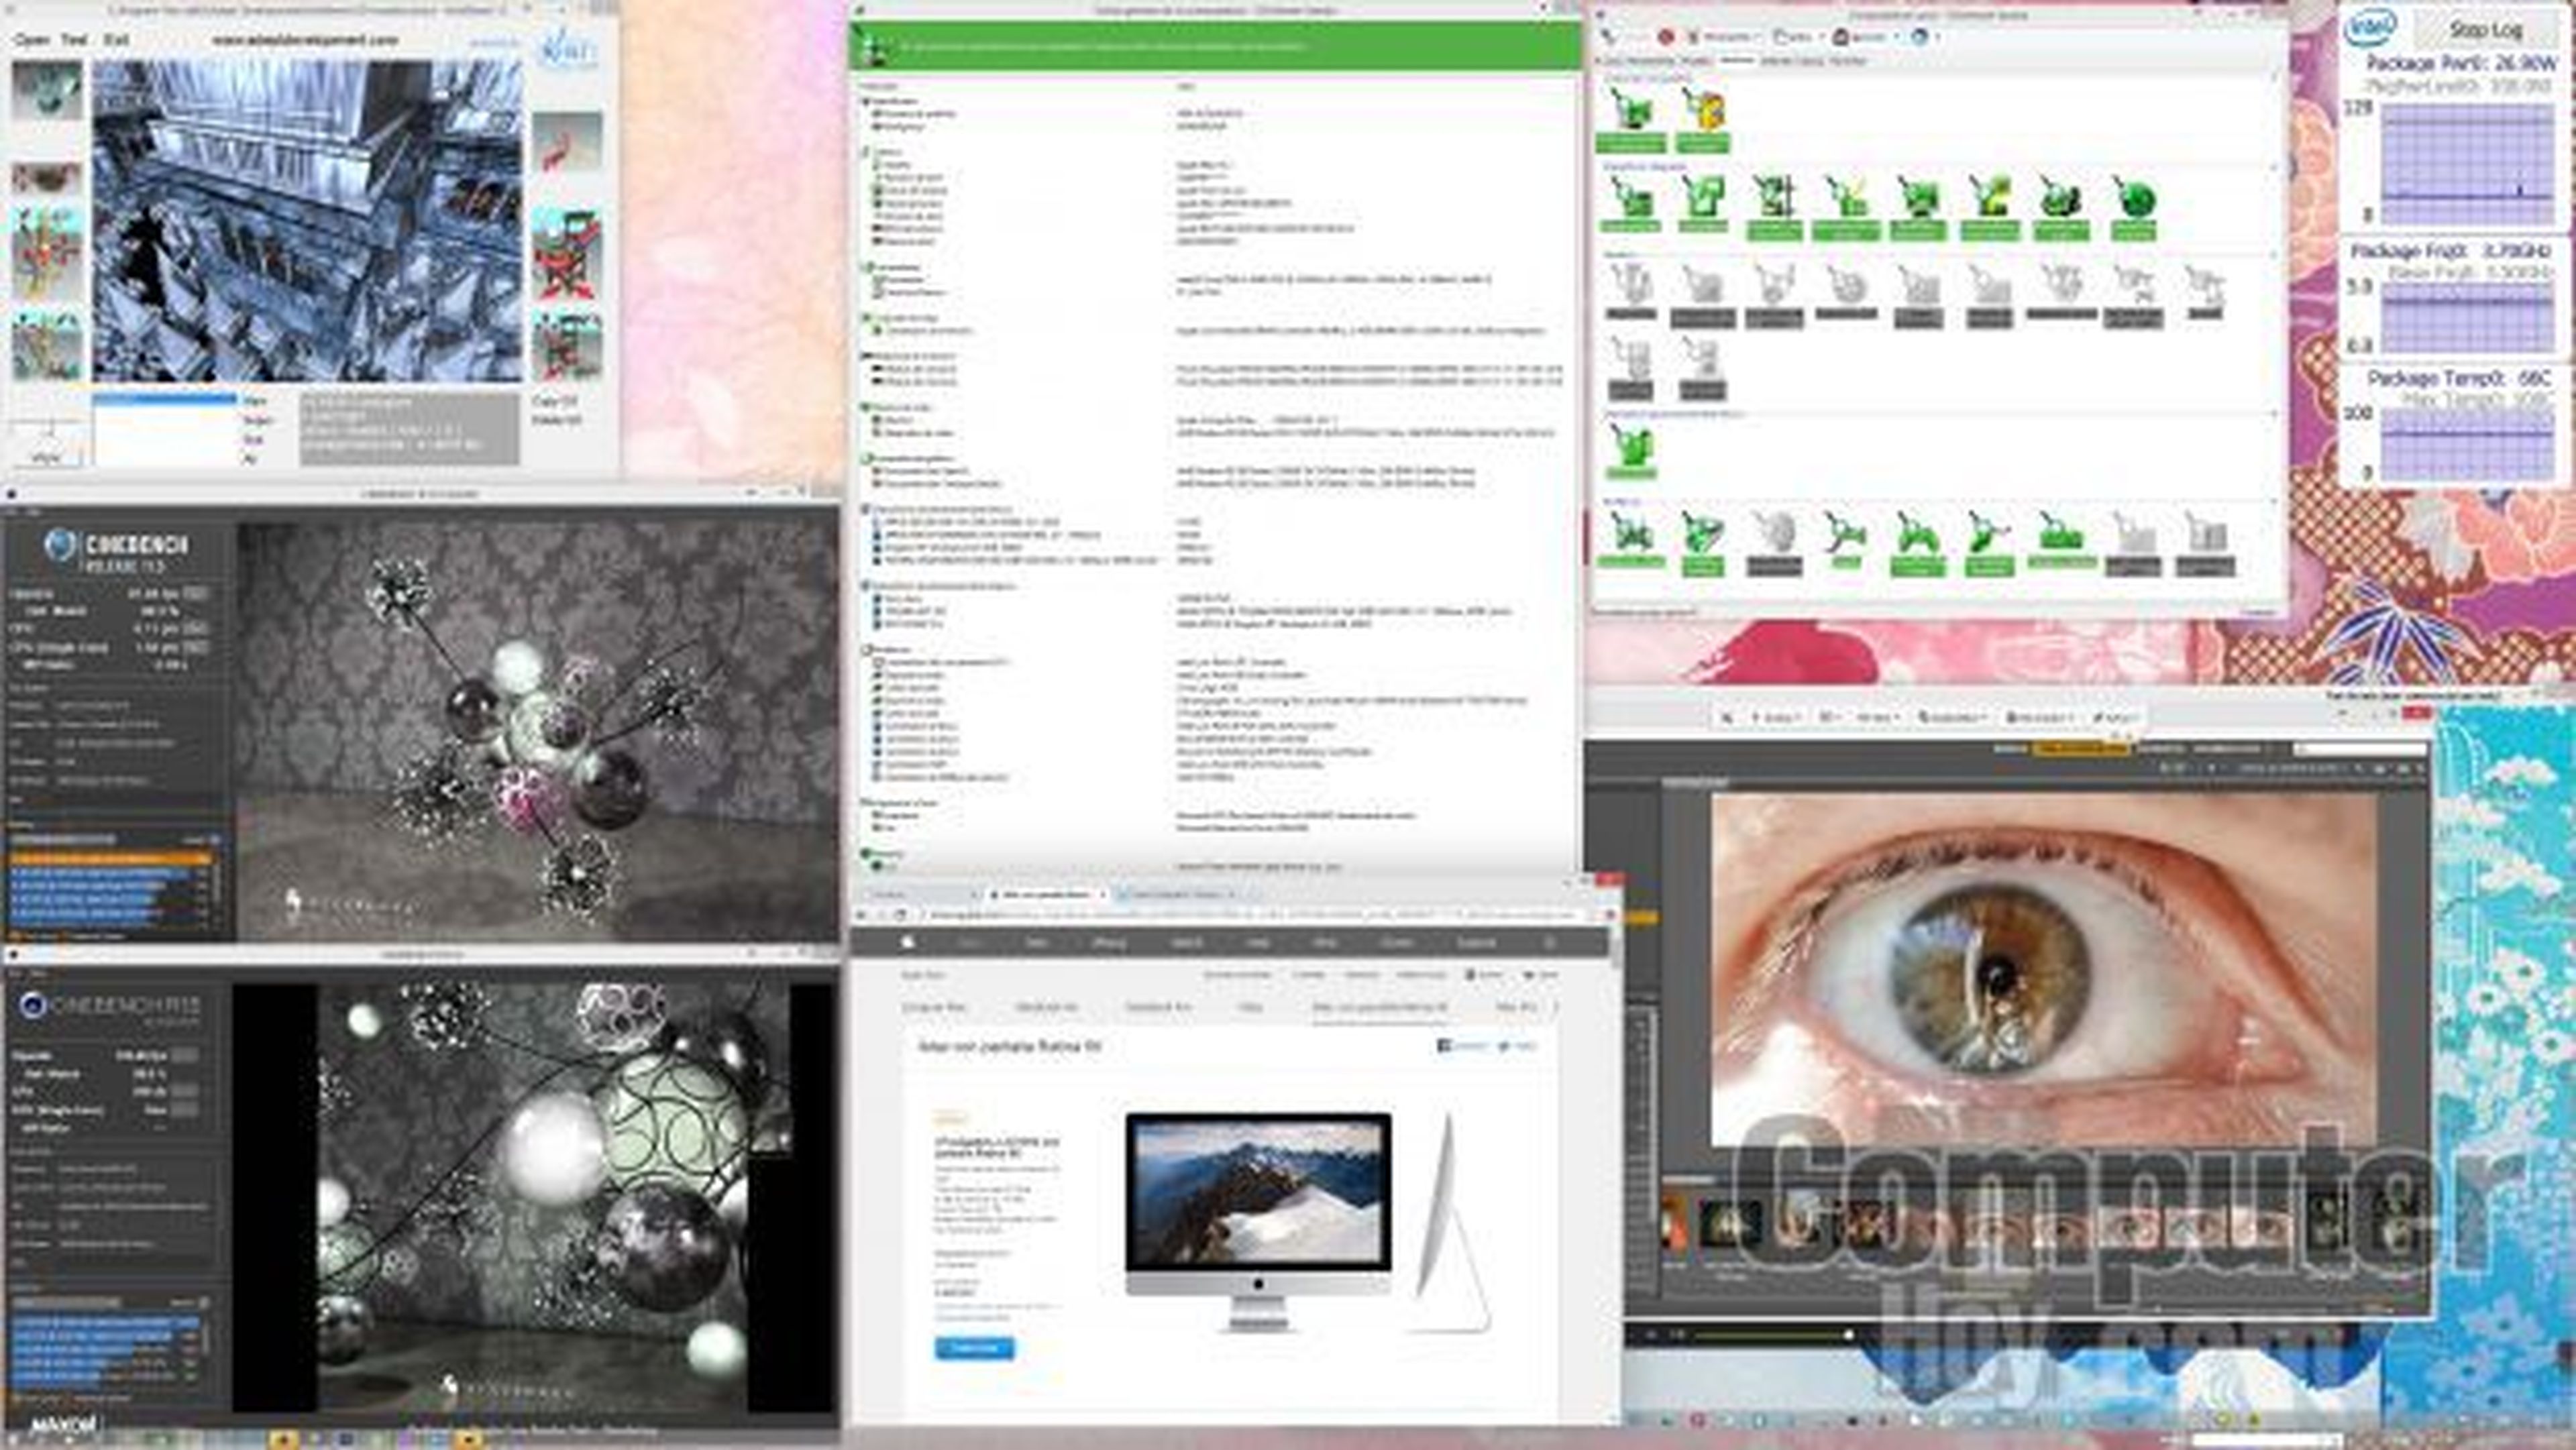
Task: Open the blue help globe dropdown in Sandra's toolbar
Action: [1924, 37]
